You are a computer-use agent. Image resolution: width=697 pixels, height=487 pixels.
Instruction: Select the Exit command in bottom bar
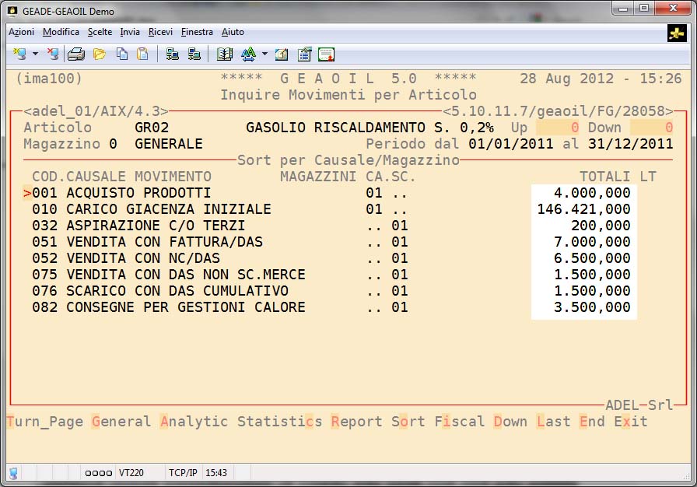pos(630,422)
